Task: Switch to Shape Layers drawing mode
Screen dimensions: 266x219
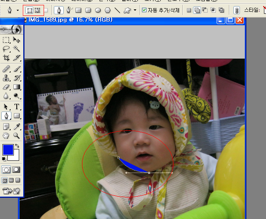Action: point(29,10)
